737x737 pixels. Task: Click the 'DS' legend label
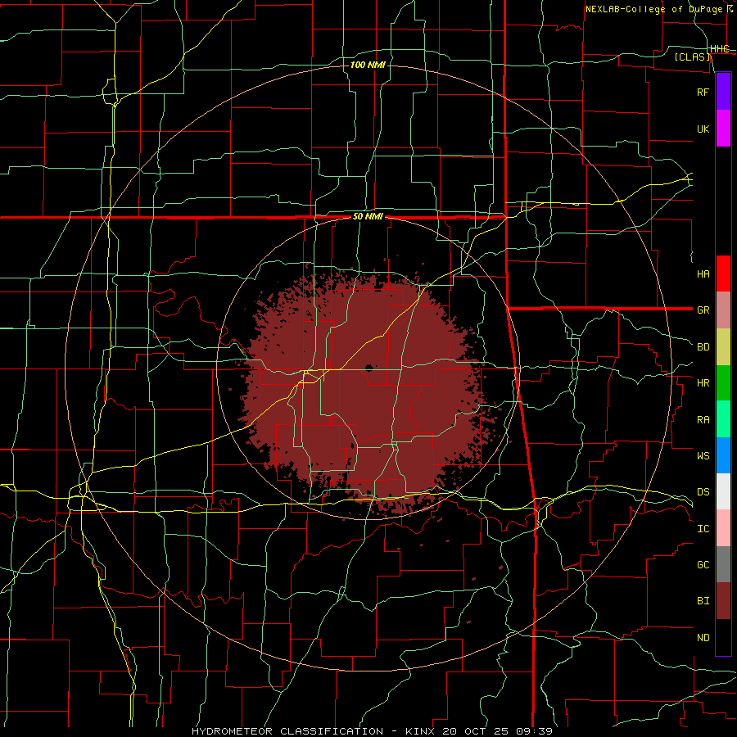click(x=703, y=492)
